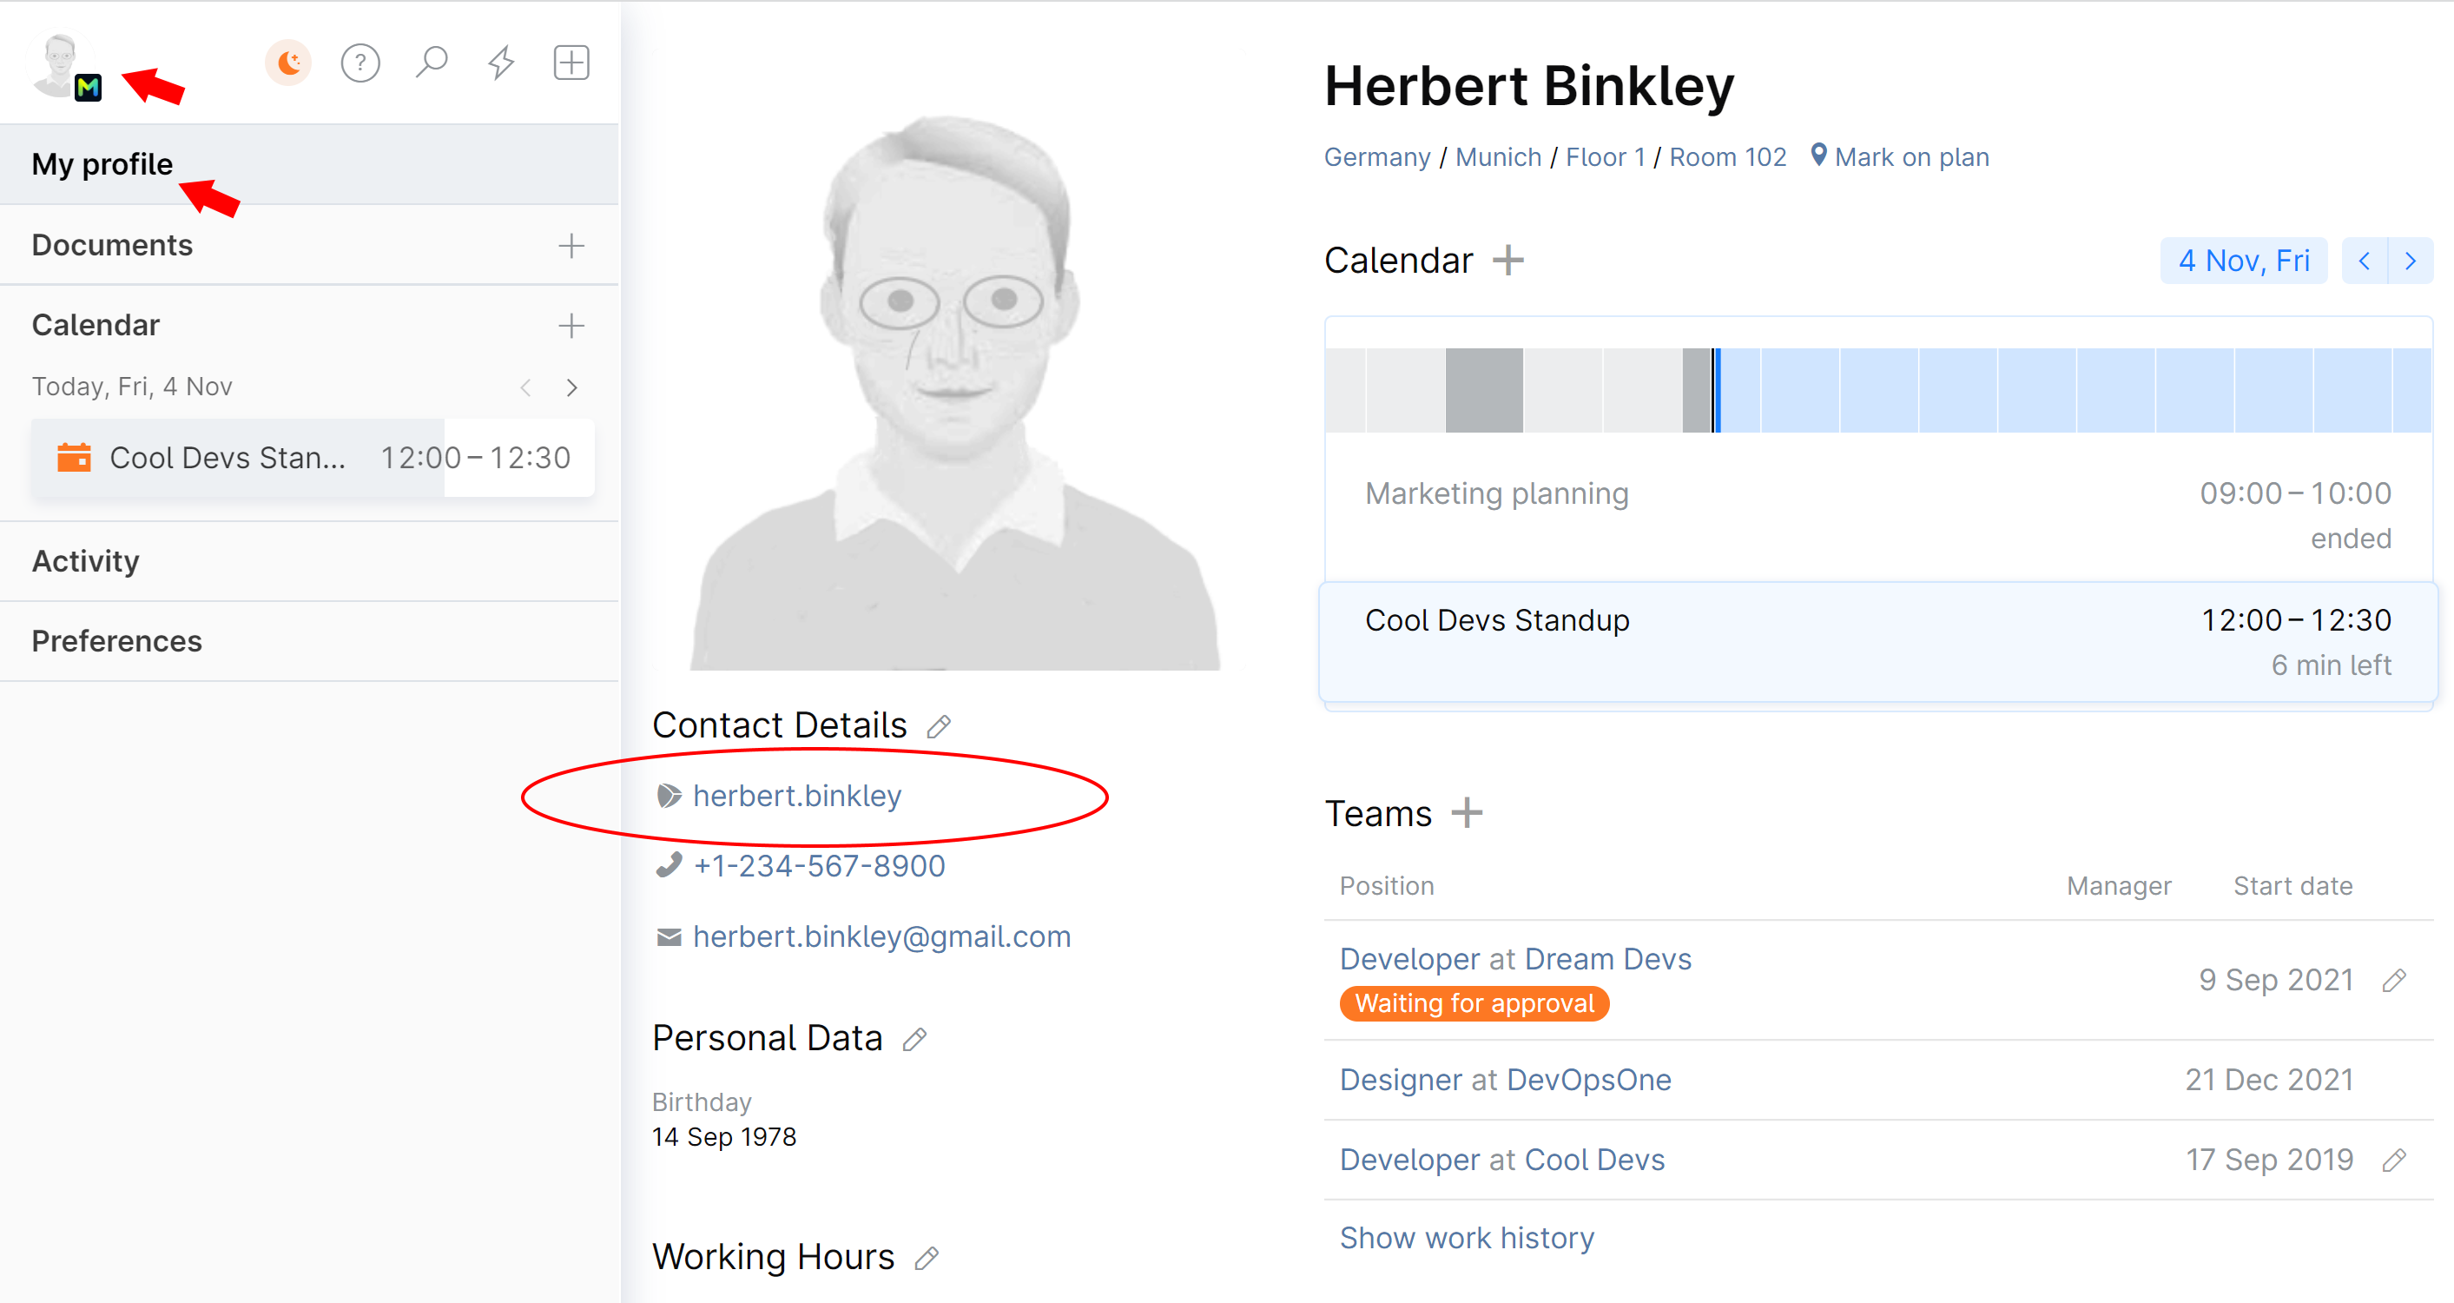
Task: Toggle the My Profile section
Action: click(x=101, y=161)
